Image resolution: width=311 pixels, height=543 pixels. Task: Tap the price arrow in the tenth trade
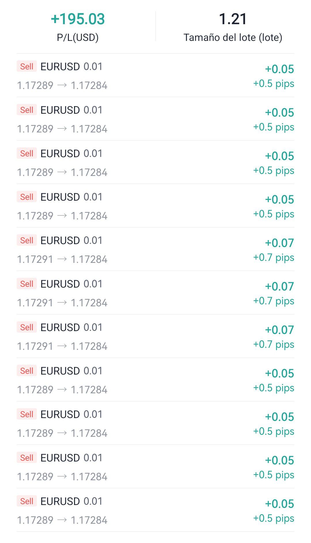[62, 476]
